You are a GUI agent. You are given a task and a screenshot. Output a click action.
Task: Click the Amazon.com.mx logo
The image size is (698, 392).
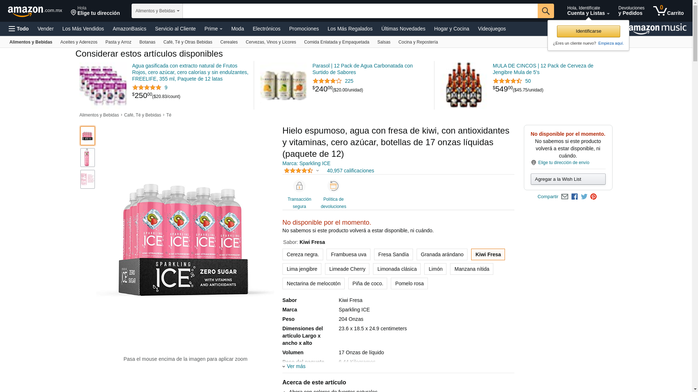click(35, 11)
